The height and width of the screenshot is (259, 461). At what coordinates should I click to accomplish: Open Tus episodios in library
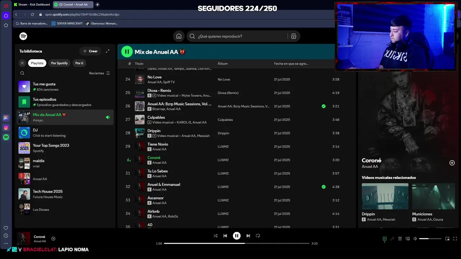pyautogui.click(x=65, y=102)
